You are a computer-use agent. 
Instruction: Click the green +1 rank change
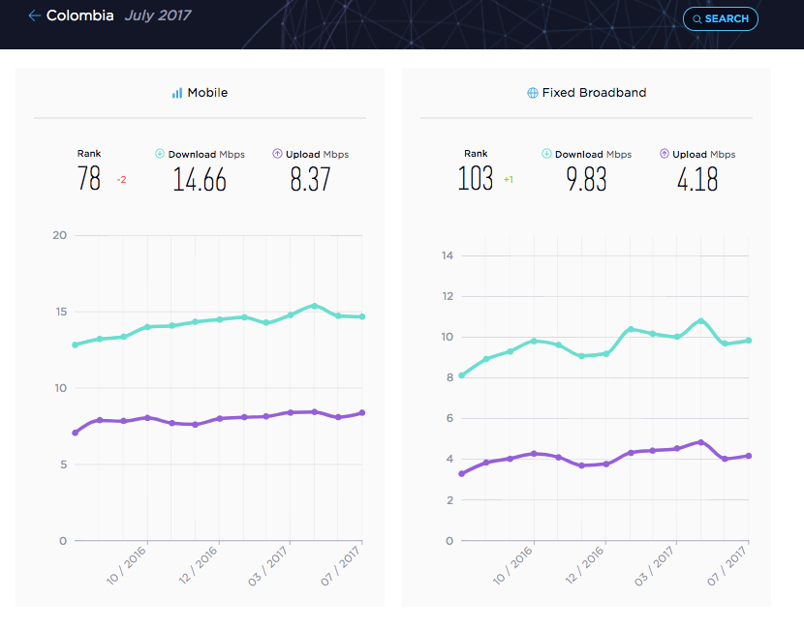509,180
